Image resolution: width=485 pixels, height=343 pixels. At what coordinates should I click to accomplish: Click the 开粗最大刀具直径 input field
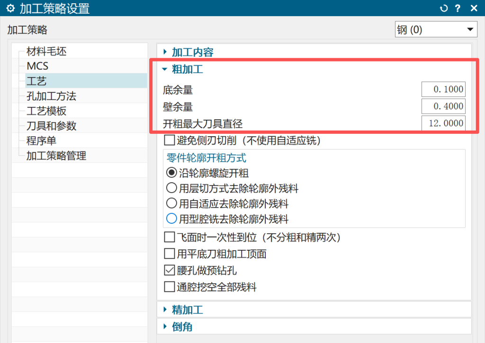tap(443, 123)
